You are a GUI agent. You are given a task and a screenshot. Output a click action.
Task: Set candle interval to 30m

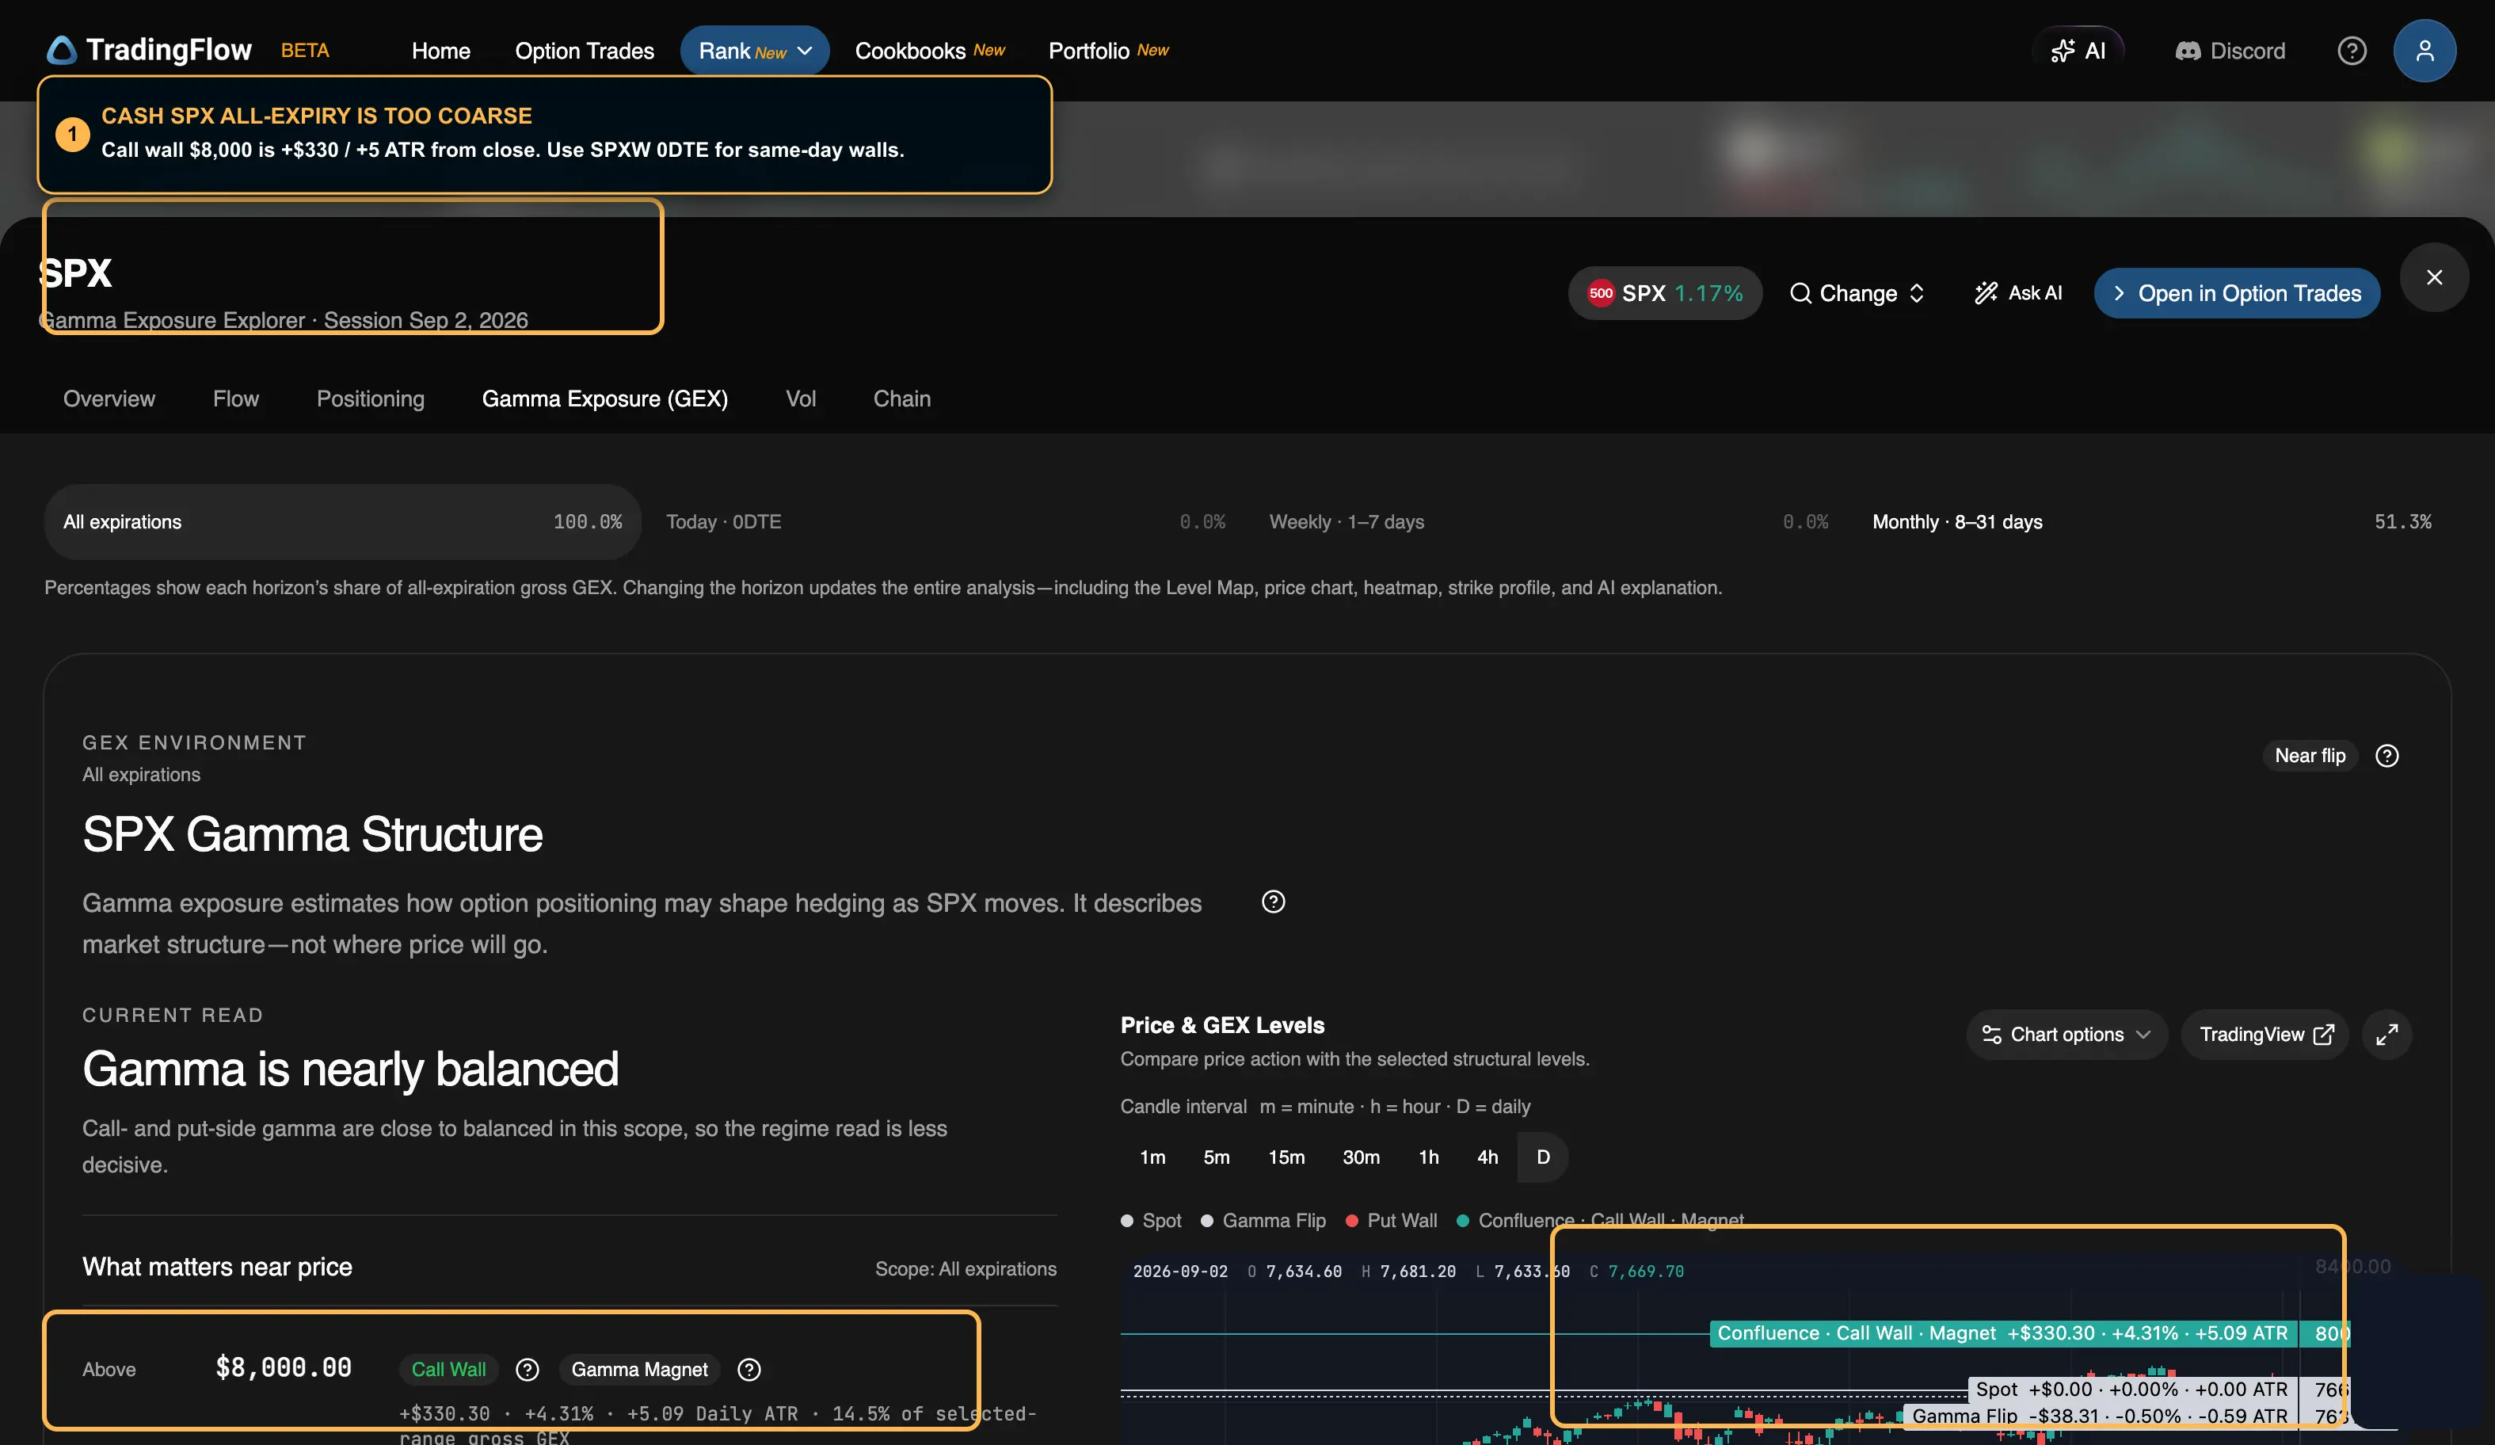pos(1362,1157)
